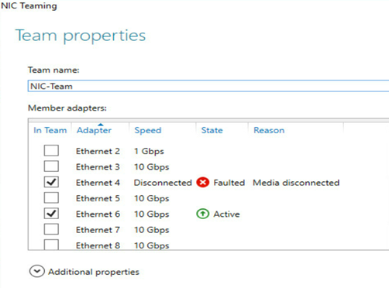Viewport: 389px width, 288px height.
Task: Expand Additional properties chevron
Action: [36, 271]
